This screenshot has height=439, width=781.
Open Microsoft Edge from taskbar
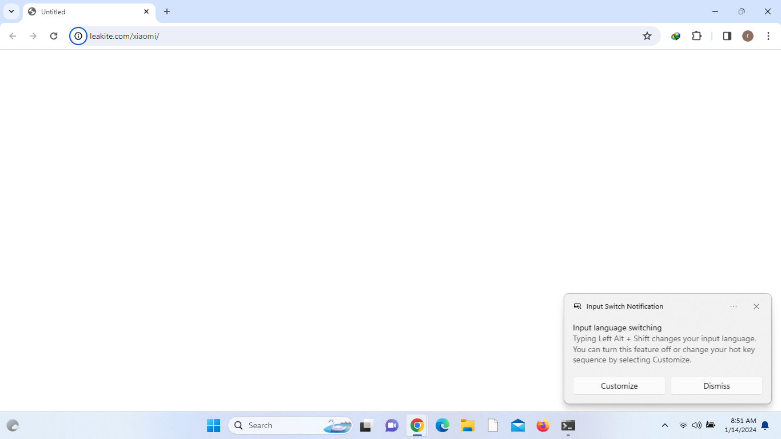(443, 425)
